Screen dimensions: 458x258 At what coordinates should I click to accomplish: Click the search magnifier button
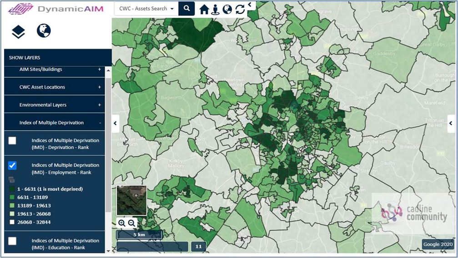point(186,9)
